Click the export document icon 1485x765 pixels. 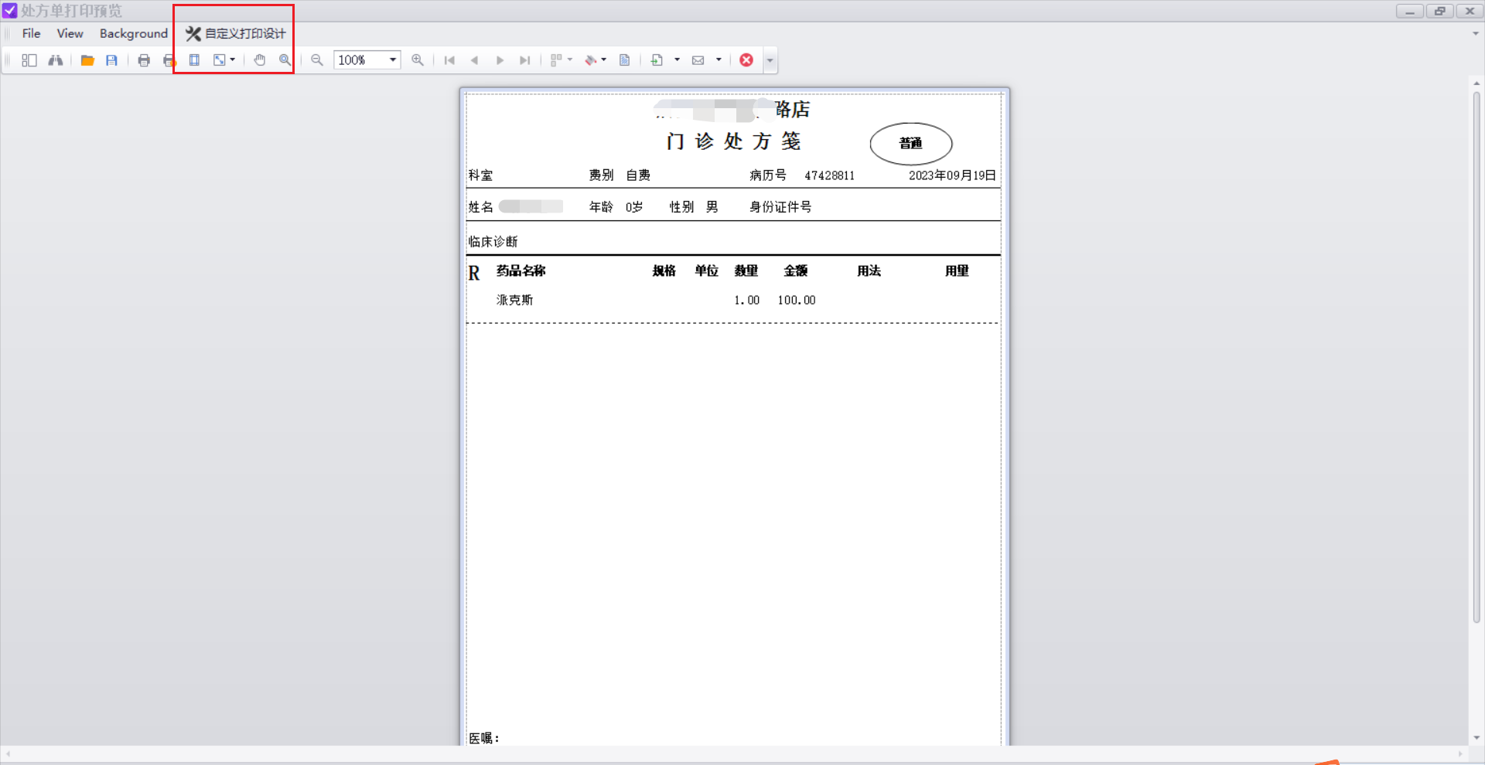(x=657, y=60)
